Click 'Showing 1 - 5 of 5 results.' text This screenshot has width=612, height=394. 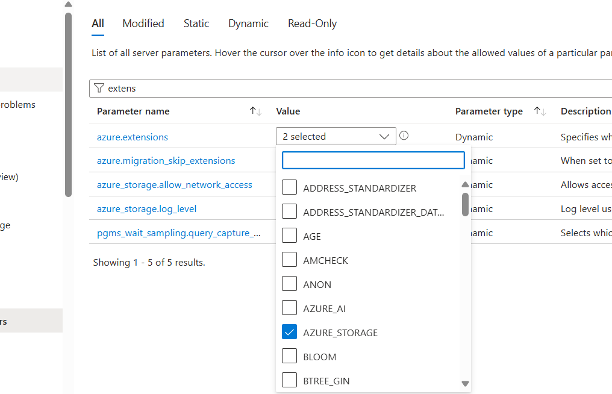click(149, 263)
